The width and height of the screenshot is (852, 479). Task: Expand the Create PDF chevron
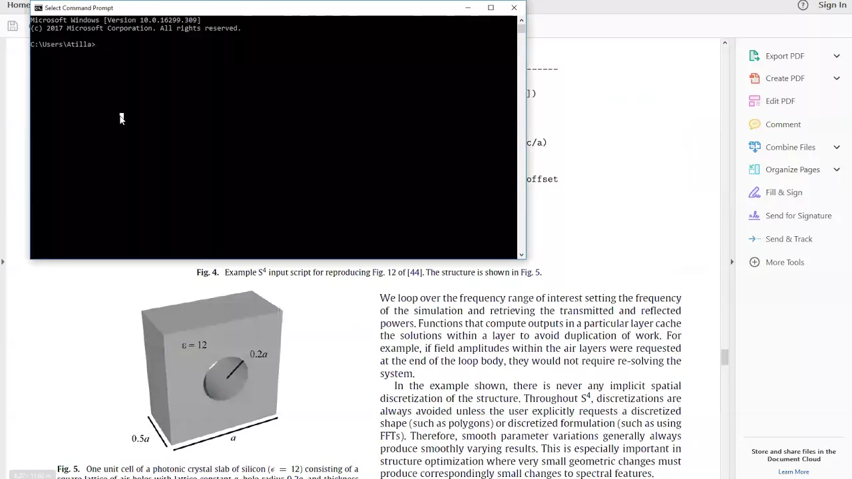coord(837,79)
